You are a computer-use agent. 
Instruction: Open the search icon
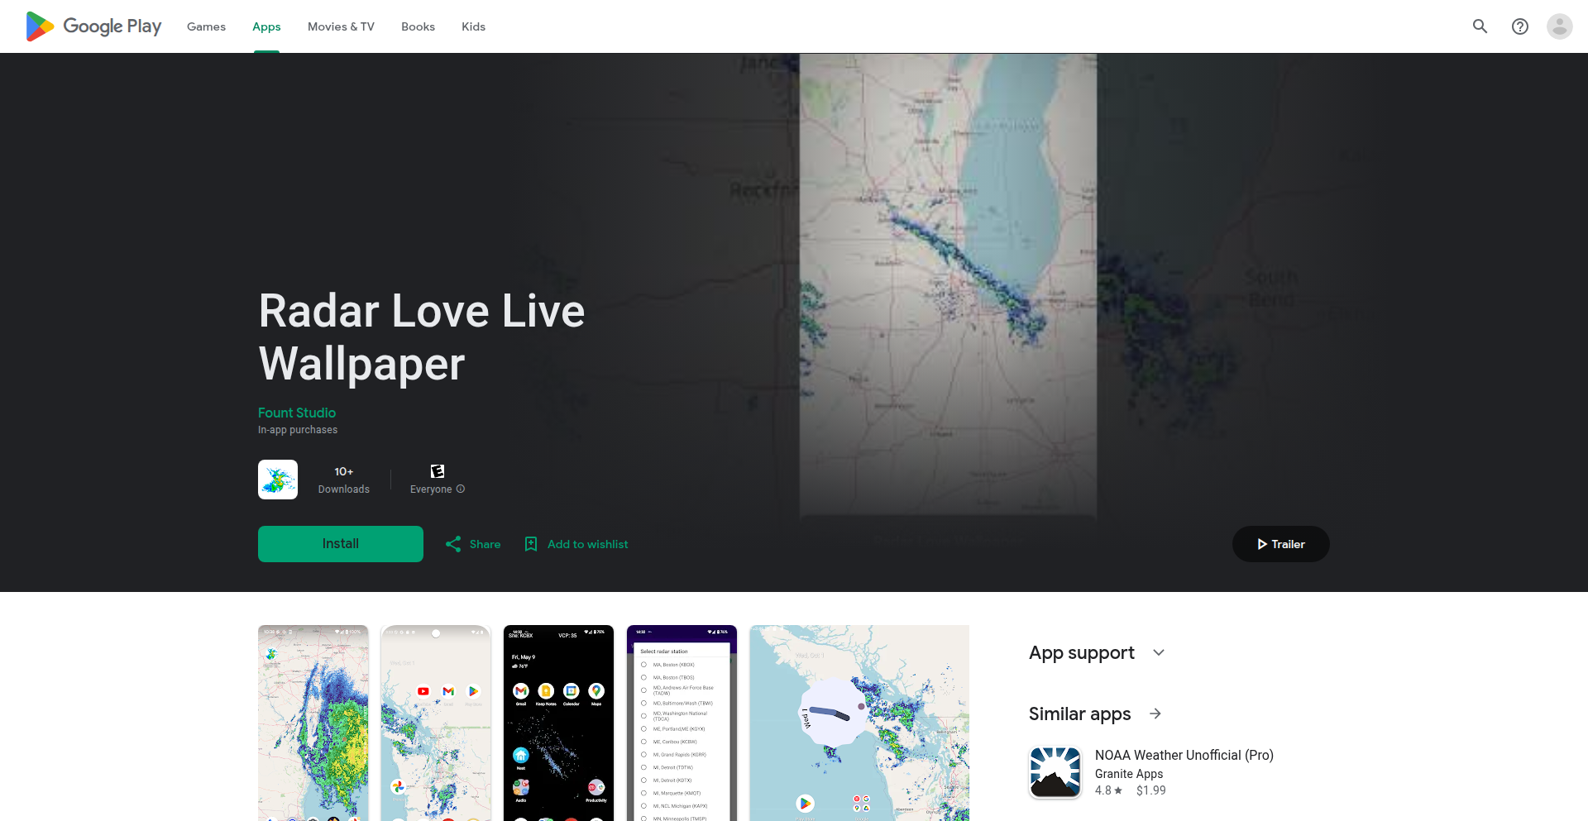1480,26
